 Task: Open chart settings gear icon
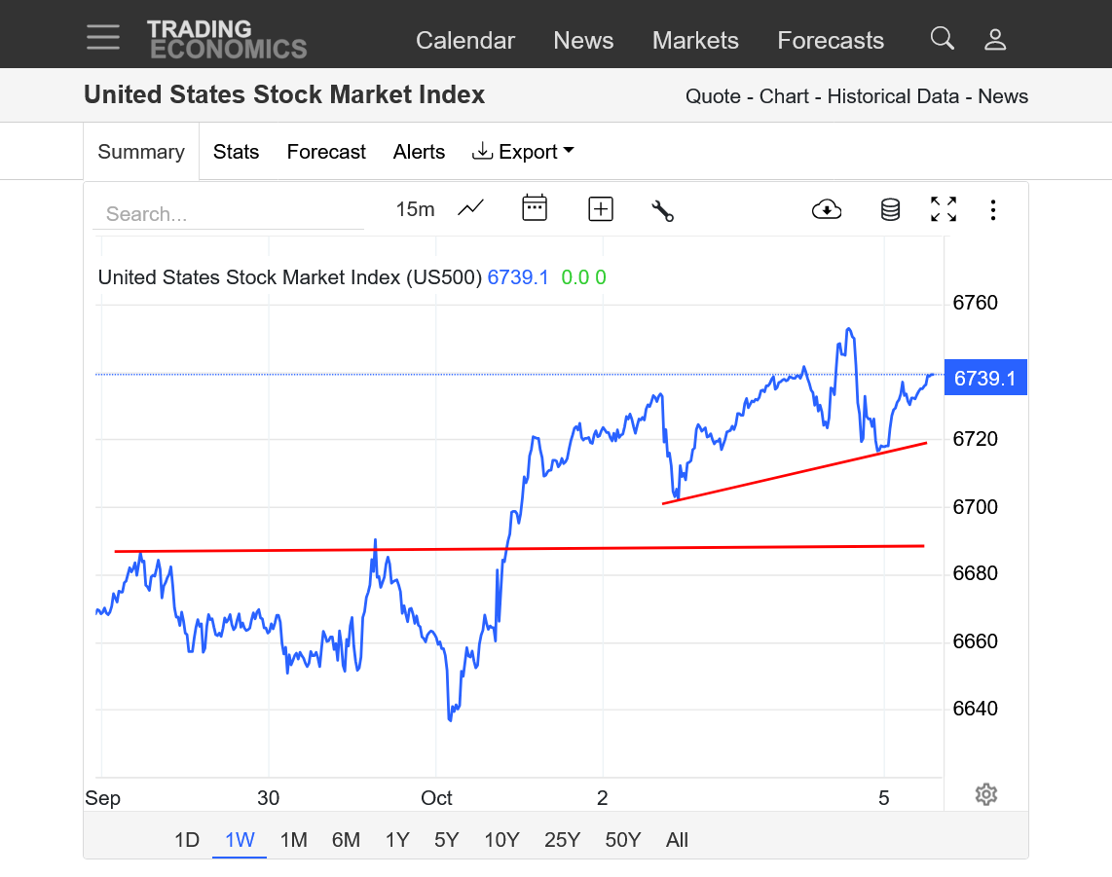985,794
